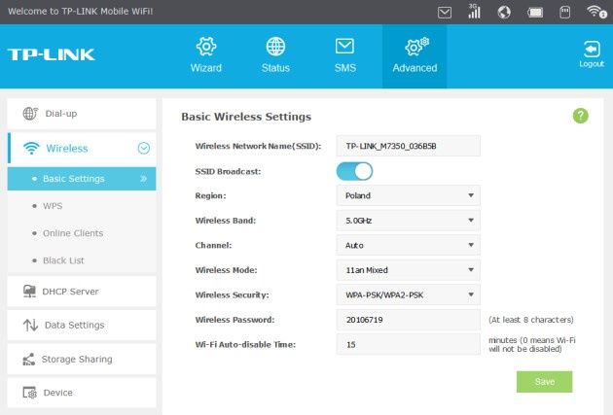
Task: Click the green Save button
Action: (x=545, y=382)
